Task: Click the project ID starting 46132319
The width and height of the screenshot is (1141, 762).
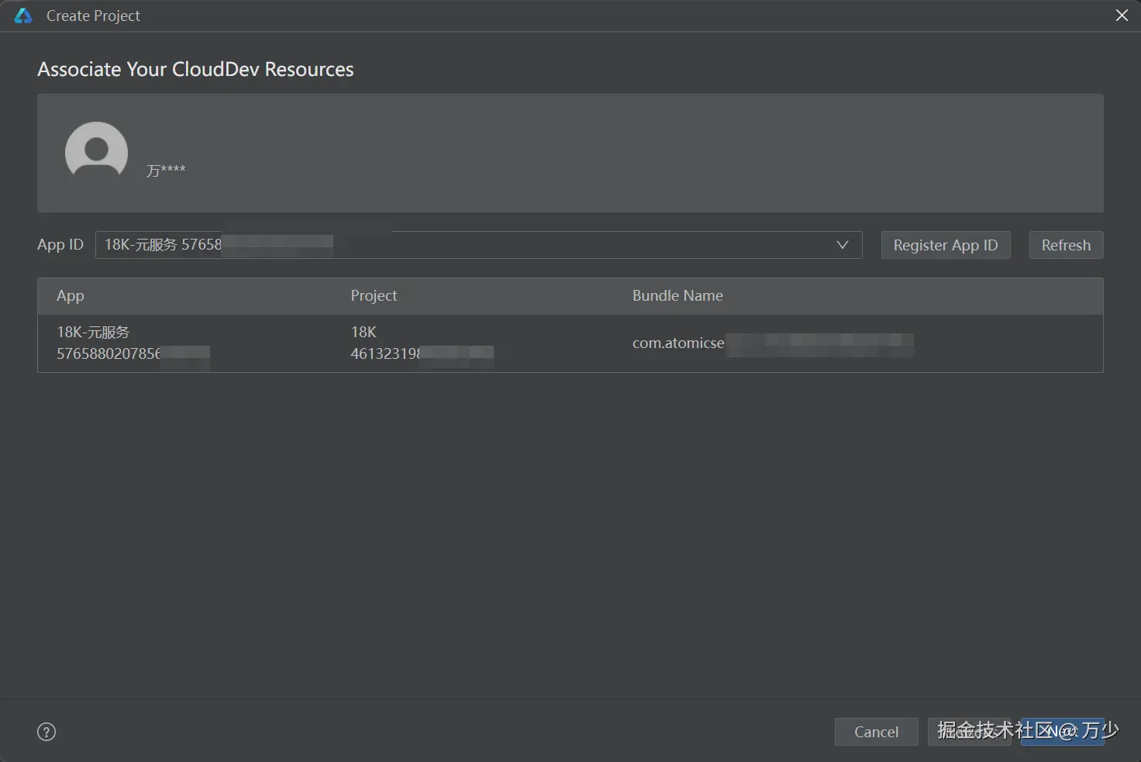Action: pos(385,353)
